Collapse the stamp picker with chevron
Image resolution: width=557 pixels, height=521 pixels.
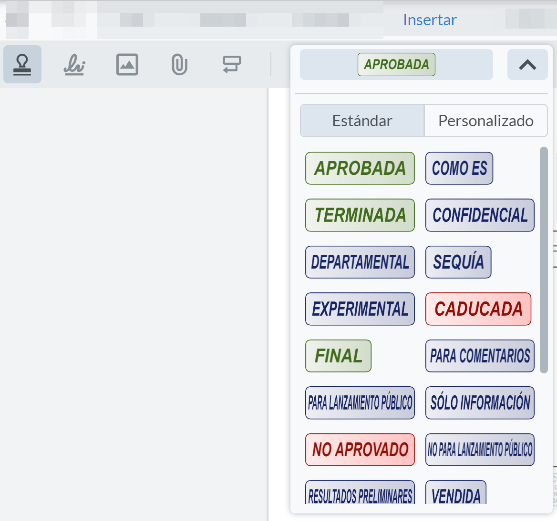tap(527, 65)
